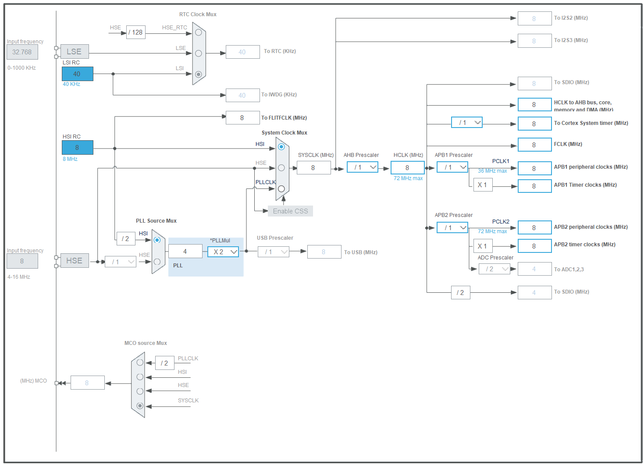Image resolution: width=644 pixels, height=465 pixels.
Task: Open the PLLMul X 2 dropdown
Action: click(223, 252)
